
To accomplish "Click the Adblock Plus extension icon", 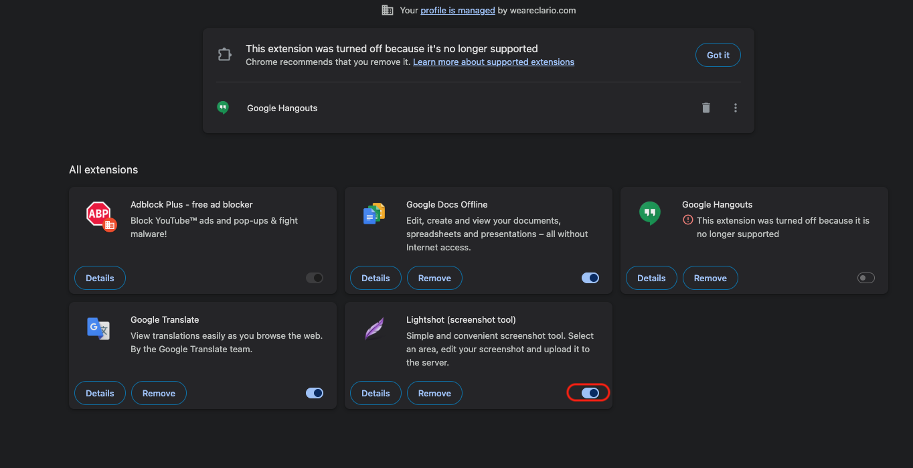I will (102, 216).
